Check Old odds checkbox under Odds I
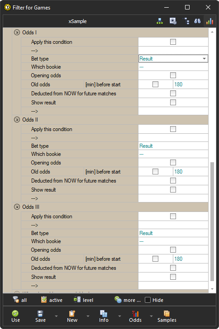This screenshot has width=219, height=329. [x=155, y=85]
